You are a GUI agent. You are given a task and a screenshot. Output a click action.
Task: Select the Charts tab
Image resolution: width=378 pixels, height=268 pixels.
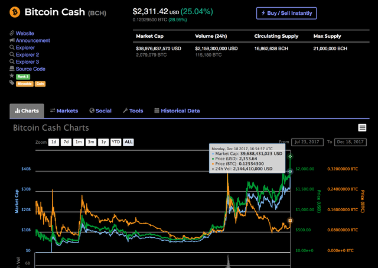[27, 111]
